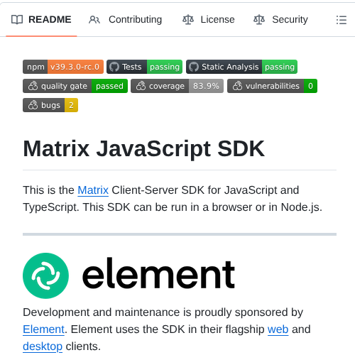Image resolution: width=355 pixels, height=355 pixels.
Task: Open the vulnerabilities 0 badge
Action: click(x=272, y=86)
